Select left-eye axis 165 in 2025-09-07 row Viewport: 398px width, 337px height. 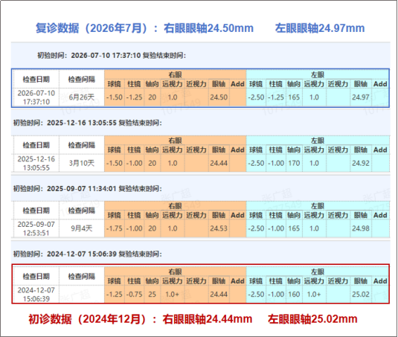[x=294, y=228]
